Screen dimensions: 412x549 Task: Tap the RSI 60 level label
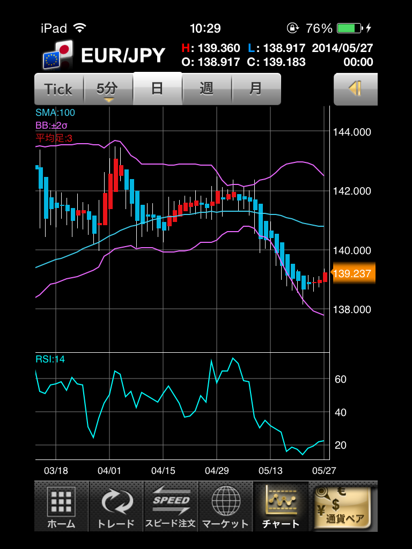coord(341,379)
